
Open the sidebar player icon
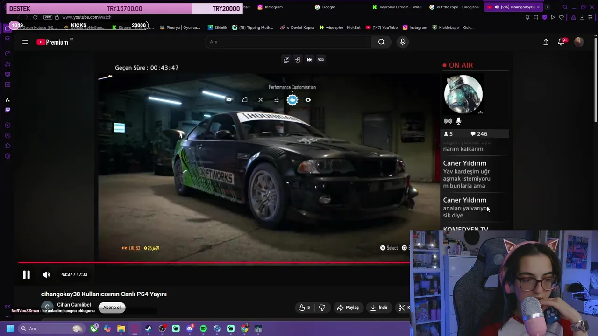point(7,125)
